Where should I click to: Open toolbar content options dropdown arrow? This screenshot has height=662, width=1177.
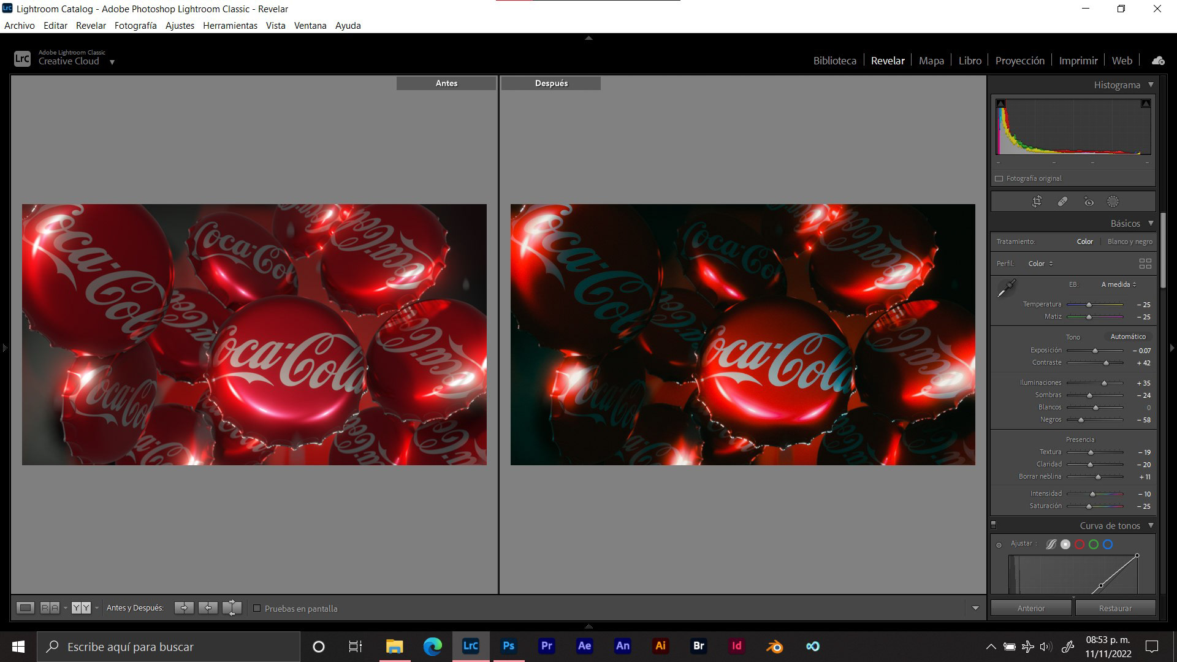(x=975, y=608)
